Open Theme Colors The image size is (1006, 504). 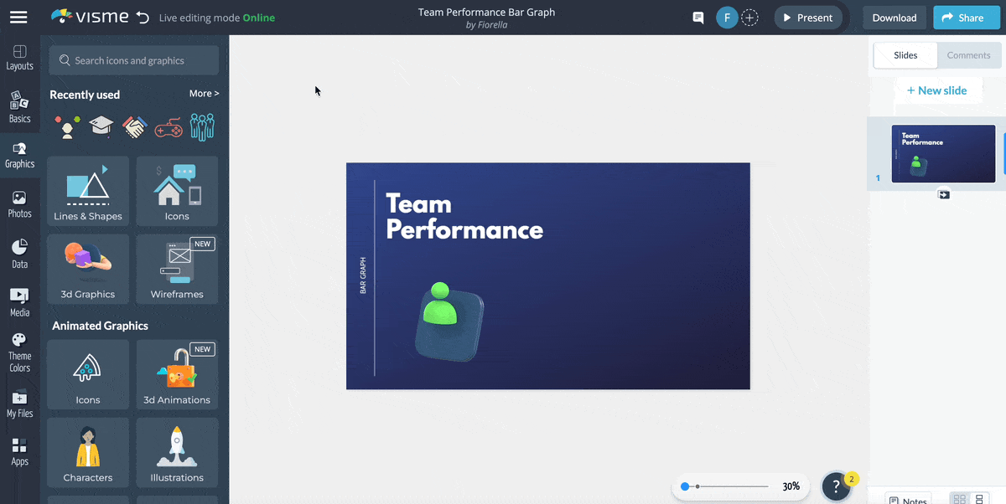pos(20,350)
